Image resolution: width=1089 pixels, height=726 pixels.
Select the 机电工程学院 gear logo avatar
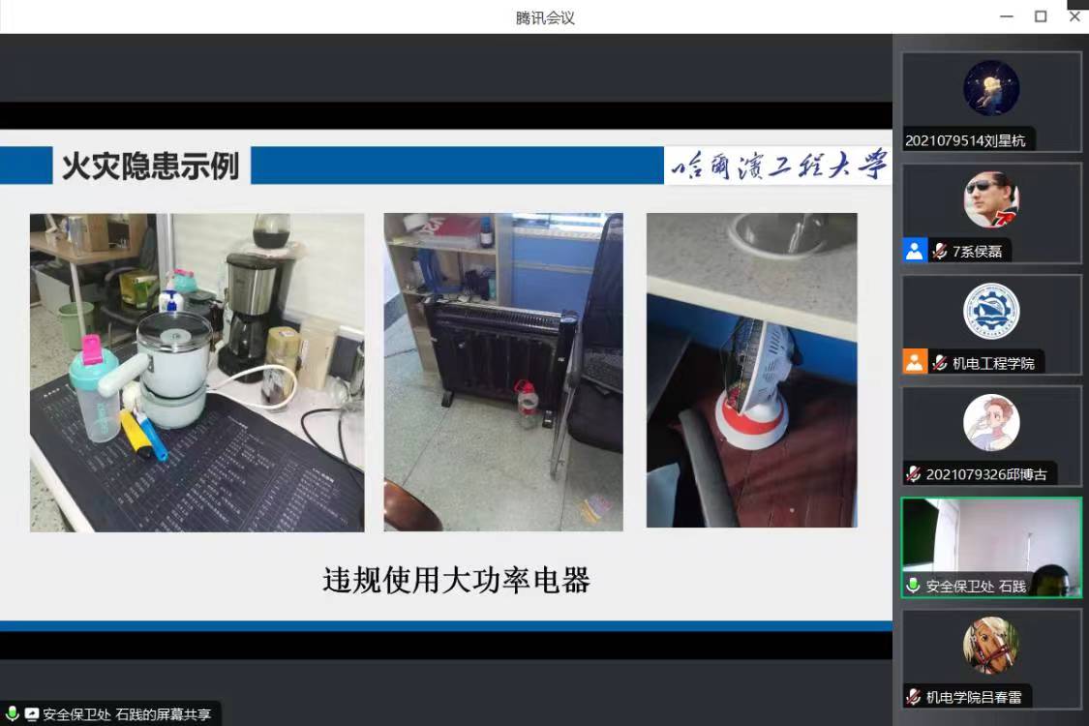coord(991,311)
